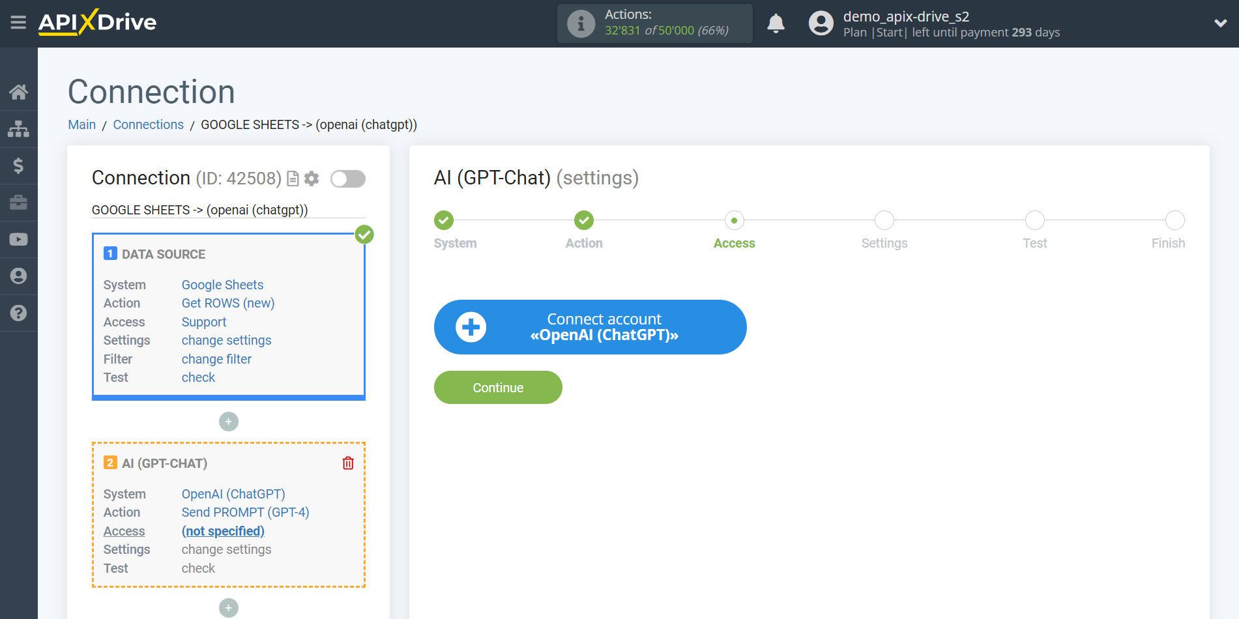Open billing via the dollar sidebar icon
The image size is (1239, 619).
18,166
